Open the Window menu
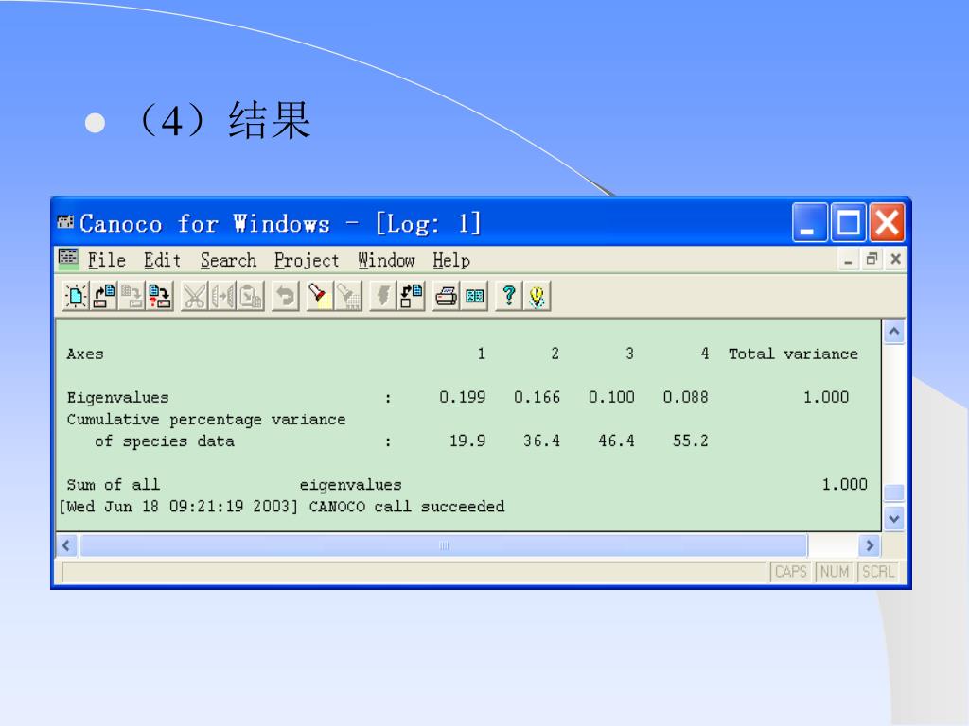This screenshot has height=726, width=969. (386, 261)
